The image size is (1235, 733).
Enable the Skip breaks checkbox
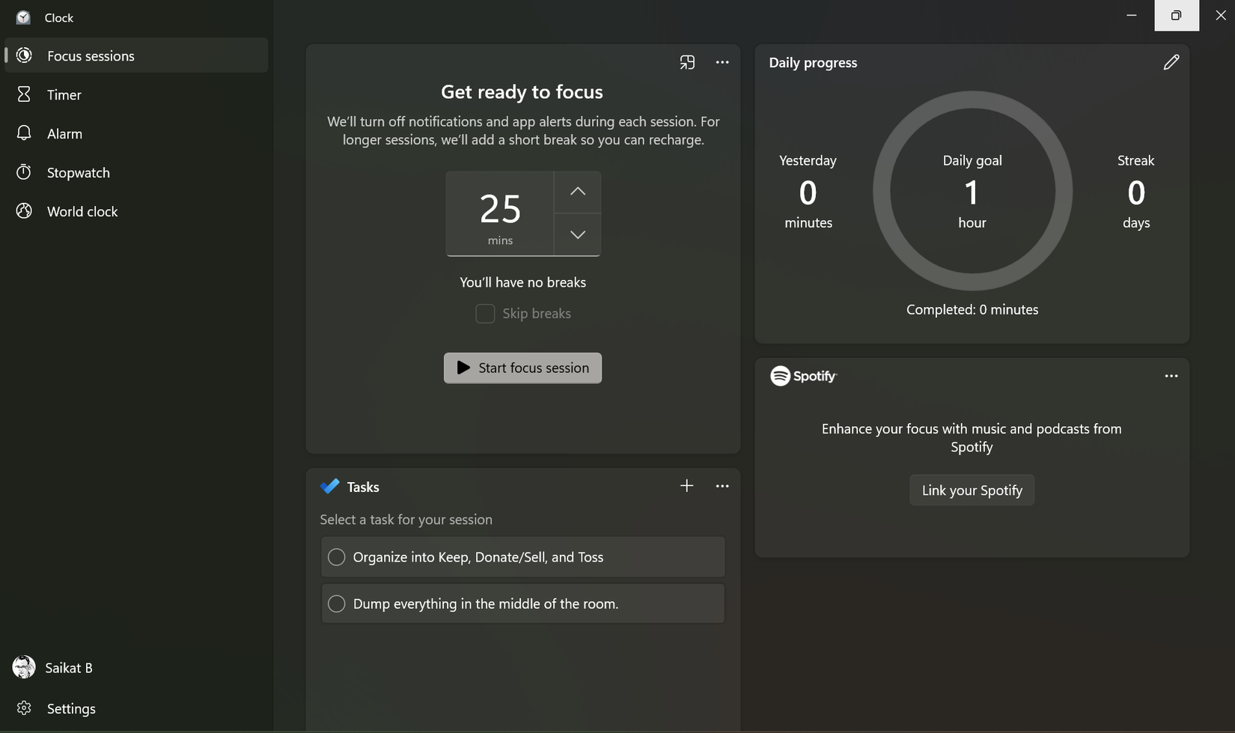(485, 314)
